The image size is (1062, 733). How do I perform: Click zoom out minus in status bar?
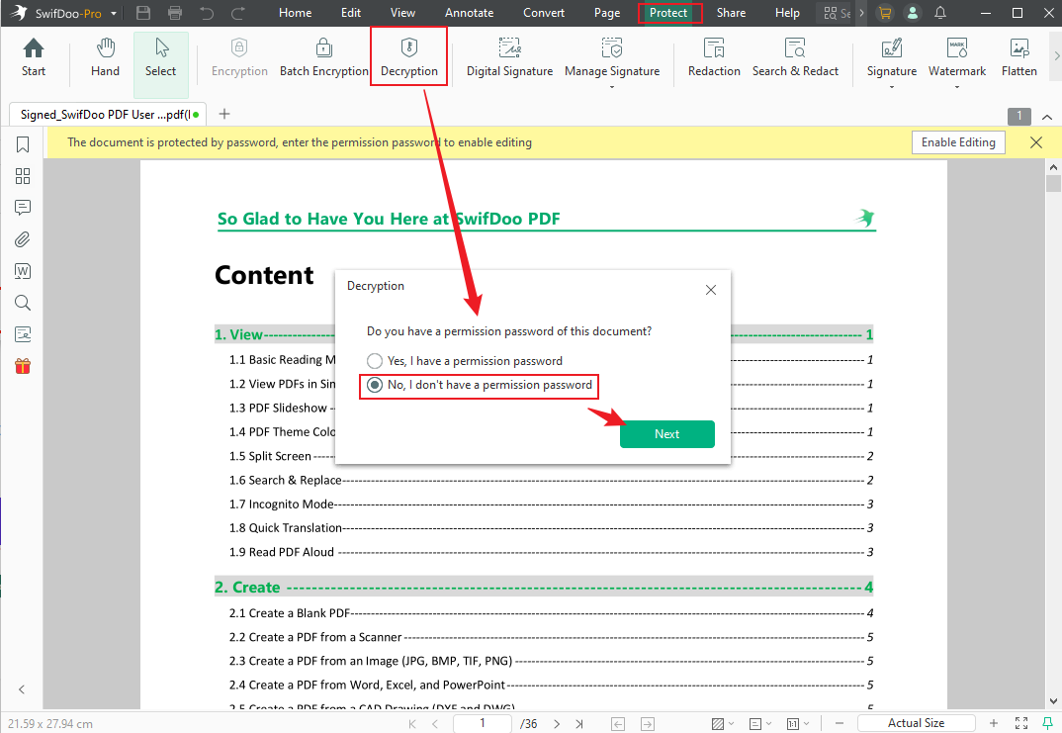[x=839, y=723]
